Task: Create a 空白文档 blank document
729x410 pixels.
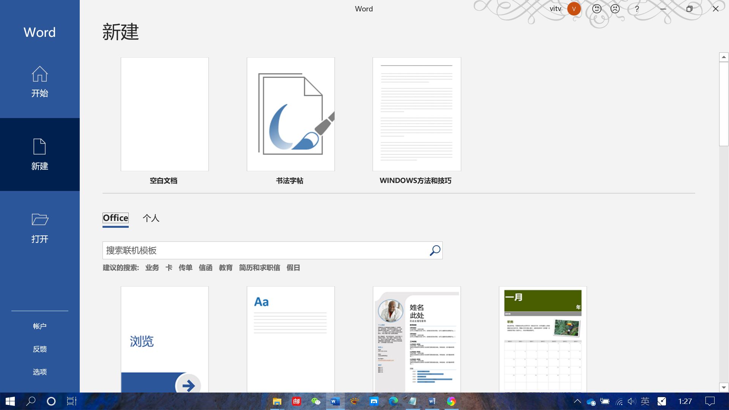Action: pyautogui.click(x=164, y=114)
